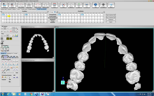Click the IDB icon under Surgical section
Screen dimensions: 154x96
click(10, 81)
